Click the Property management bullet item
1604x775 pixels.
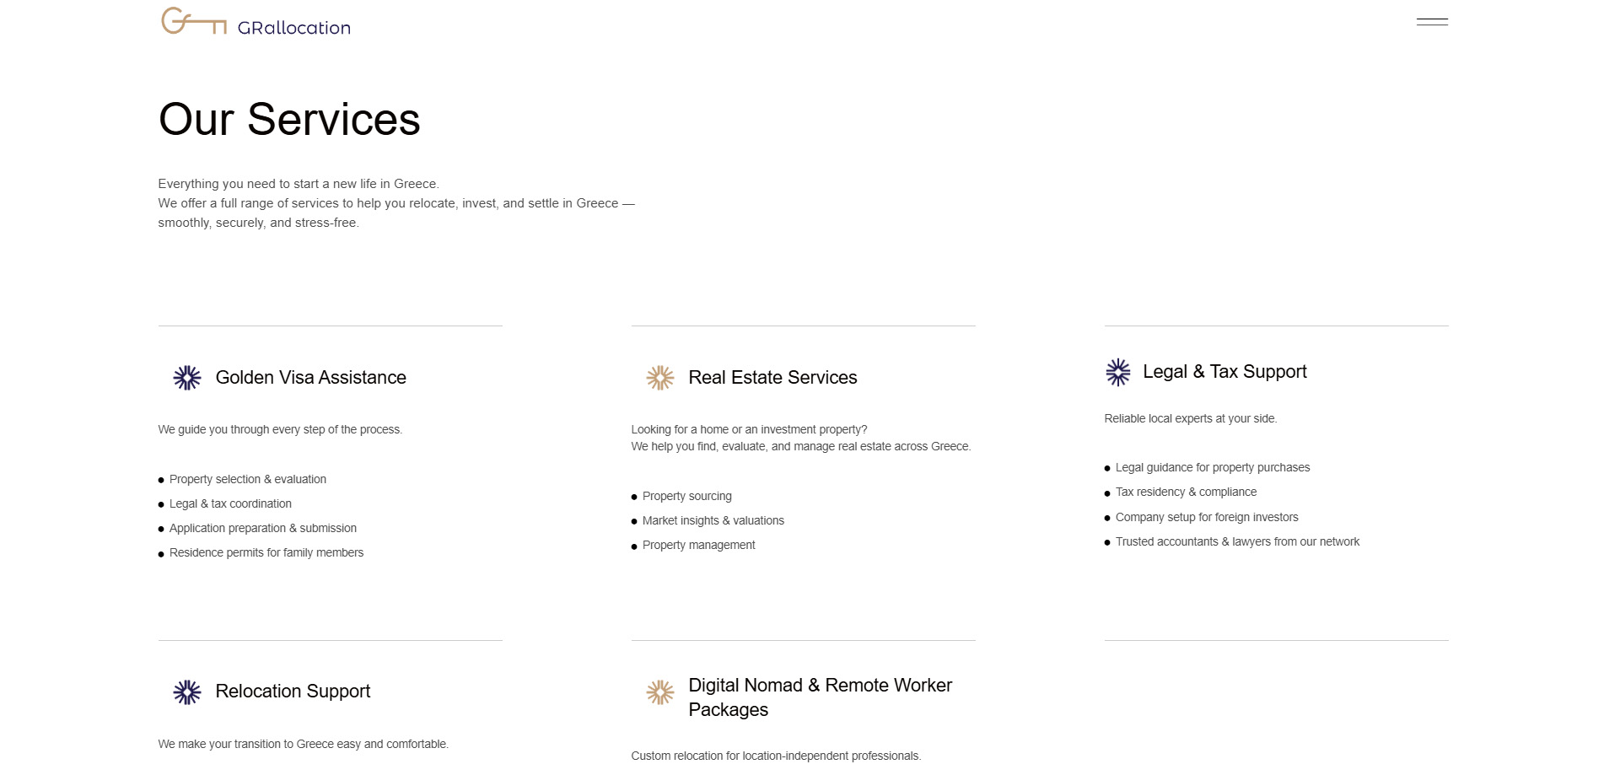click(x=698, y=546)
